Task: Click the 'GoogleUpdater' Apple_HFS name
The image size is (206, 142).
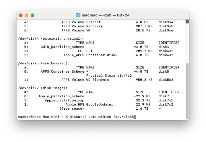Action: pos(100,104)
